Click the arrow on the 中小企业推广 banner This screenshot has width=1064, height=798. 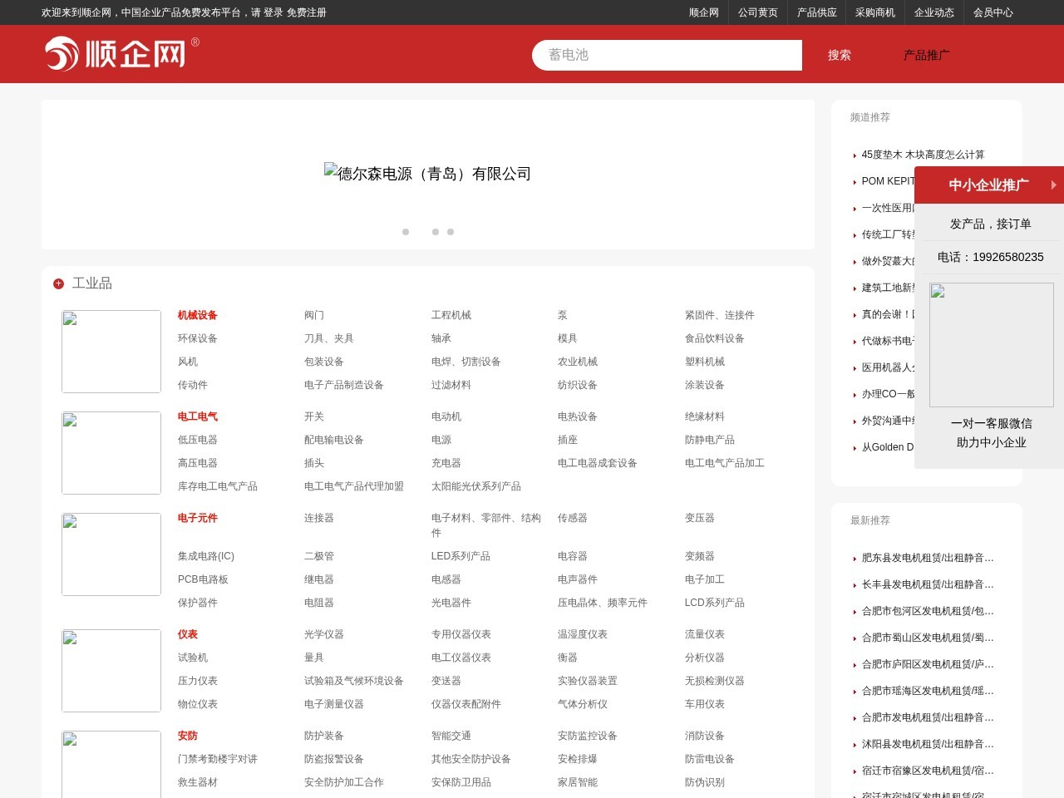tap(1052, 185)
